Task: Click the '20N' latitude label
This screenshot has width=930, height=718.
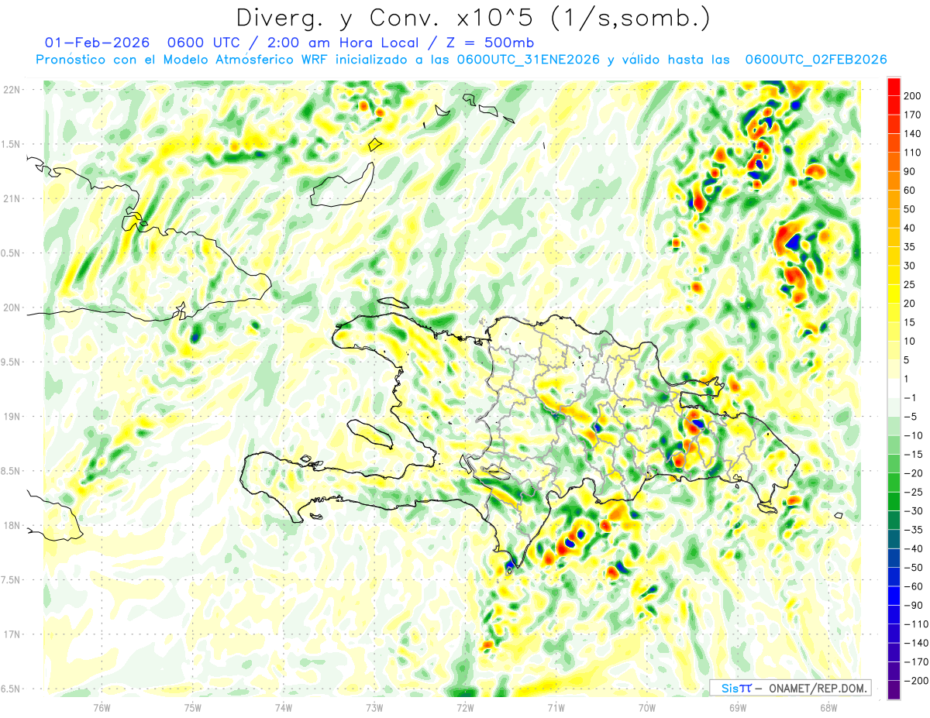Action: 11,307
